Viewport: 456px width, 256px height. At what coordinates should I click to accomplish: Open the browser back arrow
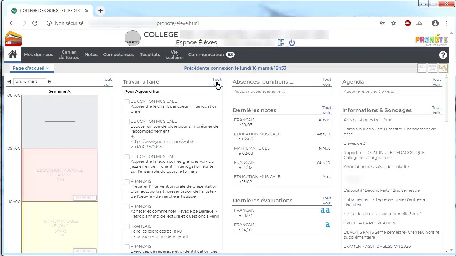tap(12, 23)
